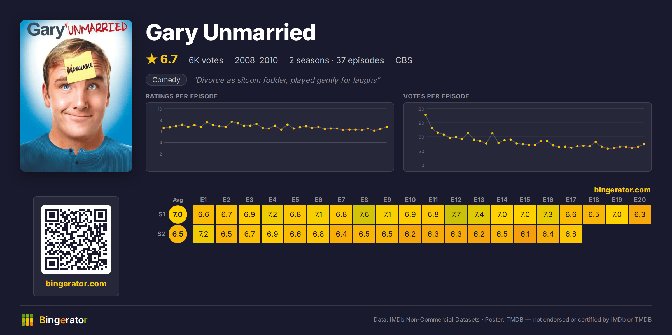Select season 2 episode 15 rated 6.1
The width and height of the screenshot is (672, 335).
click(525, 234)
